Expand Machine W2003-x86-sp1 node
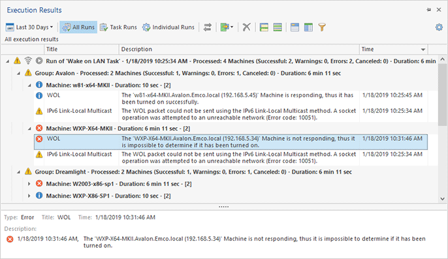448x259 pixels. click(29, 184)
